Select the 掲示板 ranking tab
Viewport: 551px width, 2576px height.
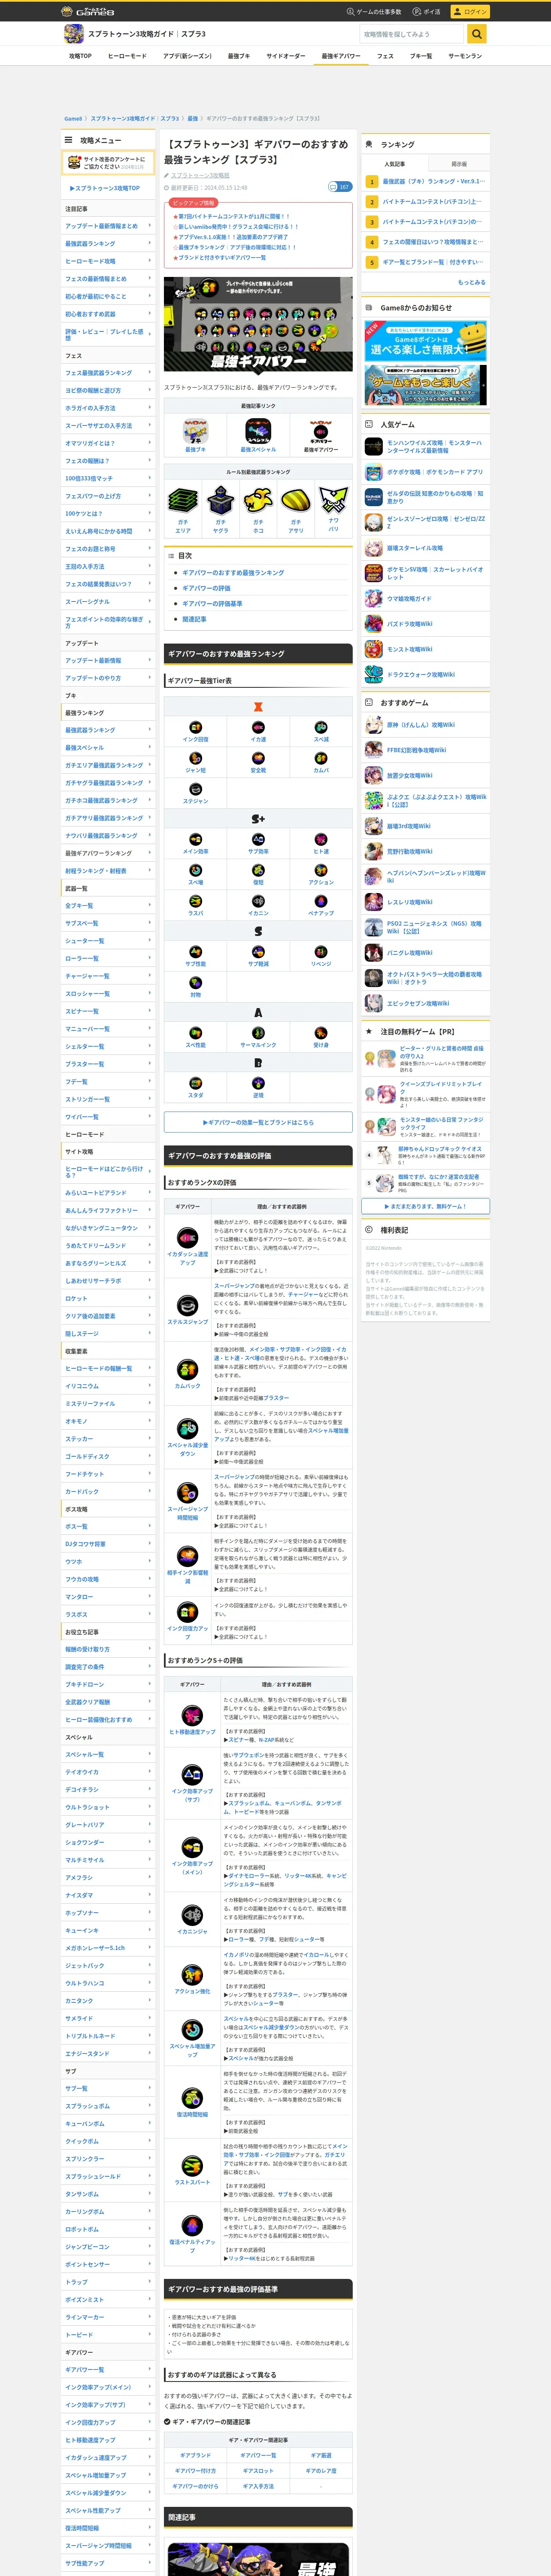point(459,164)
